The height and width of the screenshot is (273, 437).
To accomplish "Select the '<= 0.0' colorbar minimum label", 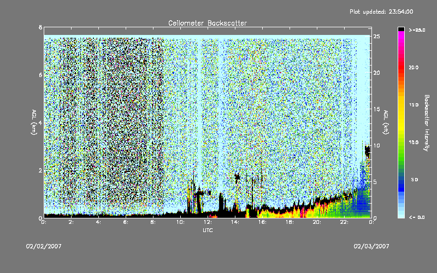I will click(x=417, y=217).
